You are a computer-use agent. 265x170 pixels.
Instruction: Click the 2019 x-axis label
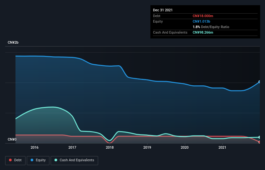(x=147, y=147)
